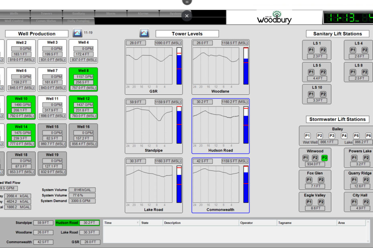
Task: Toggle Bailey pump P5
Action: tap(356, 136)
